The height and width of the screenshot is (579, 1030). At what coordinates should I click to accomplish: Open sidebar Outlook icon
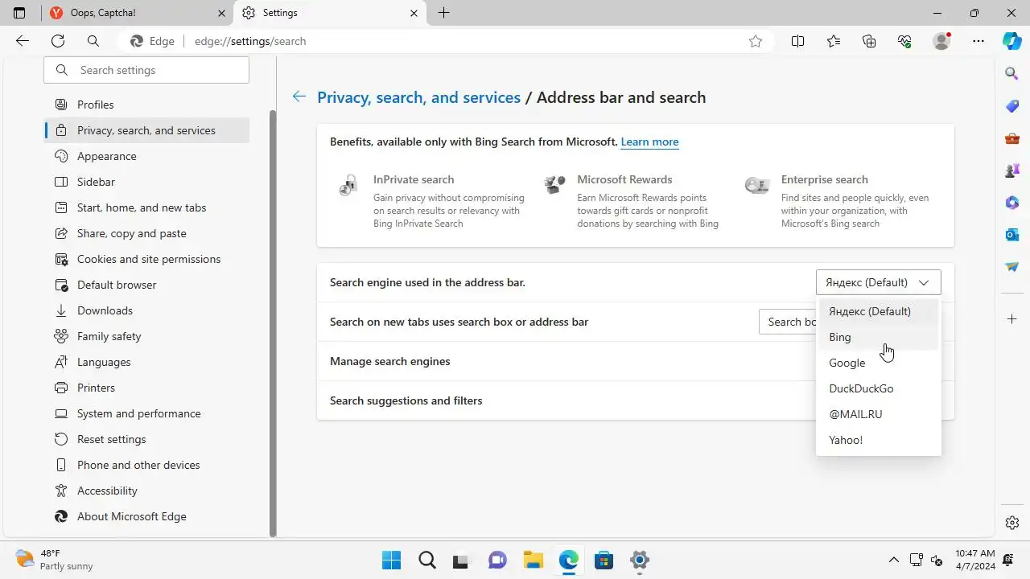[x=1012, y=234]
